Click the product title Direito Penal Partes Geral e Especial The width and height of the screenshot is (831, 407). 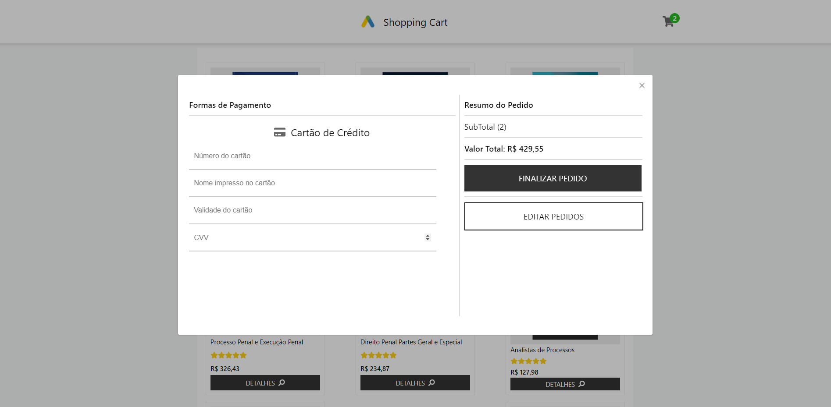pyautogui.click(x=411, y=342)
